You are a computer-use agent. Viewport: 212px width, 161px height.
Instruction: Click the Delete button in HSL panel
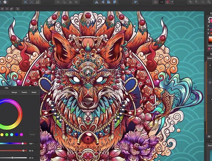click(x=24, y=92)
